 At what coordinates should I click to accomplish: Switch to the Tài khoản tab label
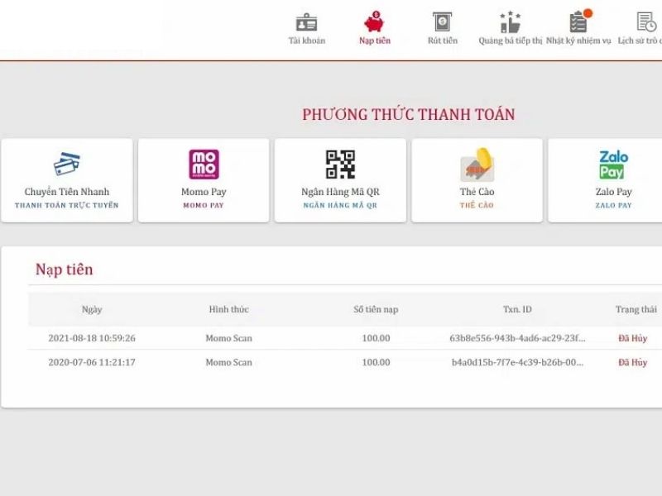[307, 41]
